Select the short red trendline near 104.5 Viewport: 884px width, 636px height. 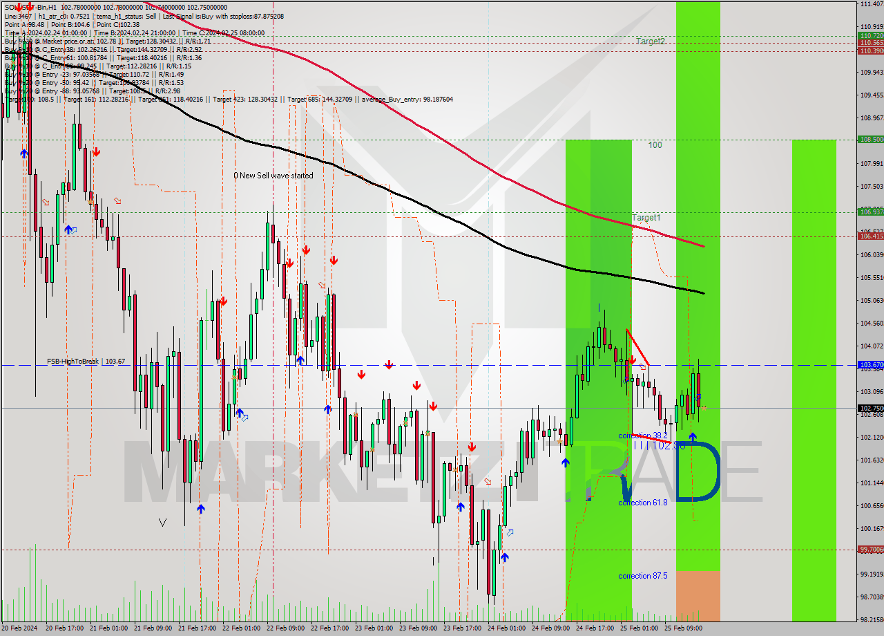tap(637, 348)
